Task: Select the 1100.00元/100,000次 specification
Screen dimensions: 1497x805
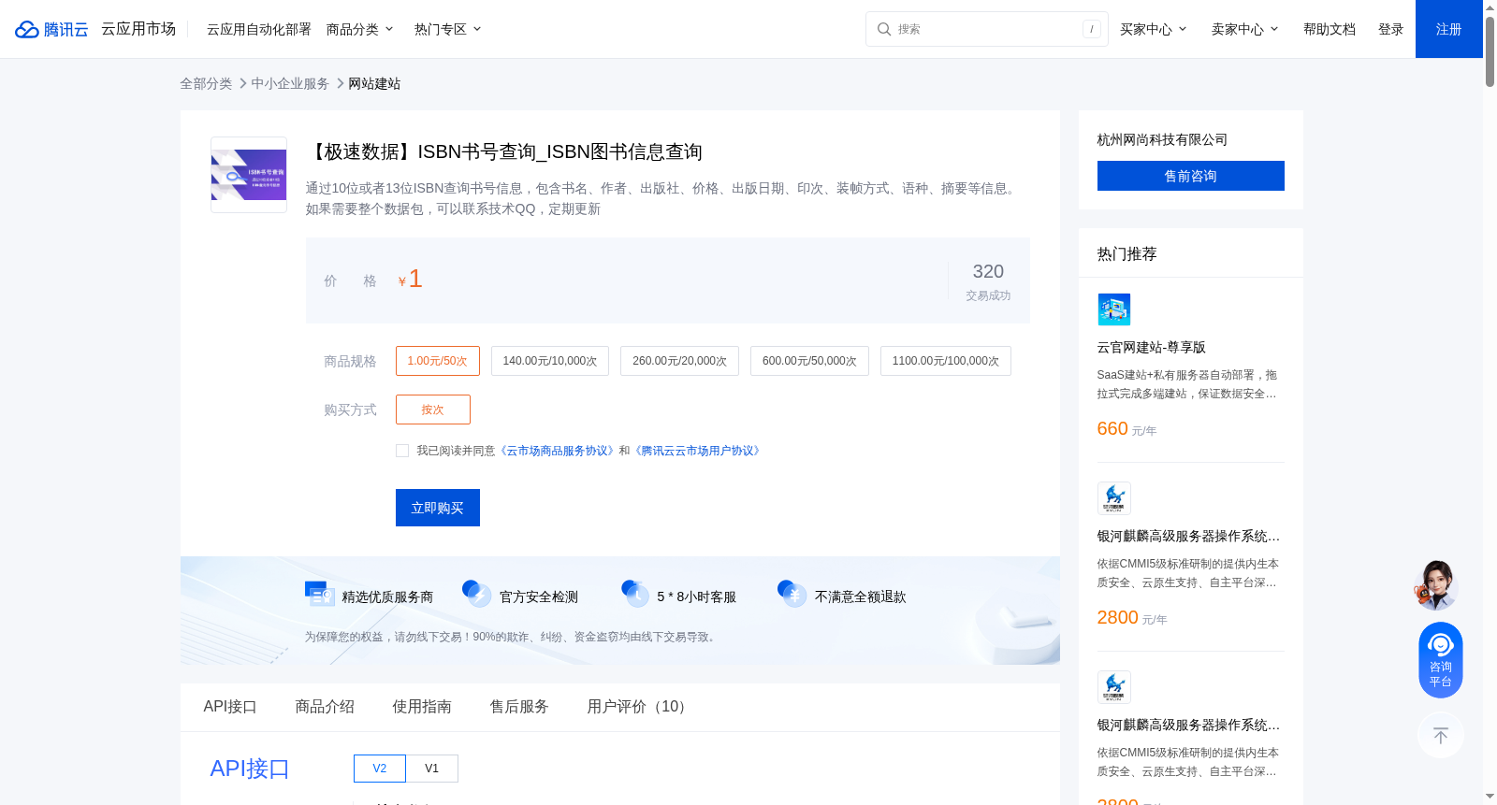Action: [x=946, y=361]
